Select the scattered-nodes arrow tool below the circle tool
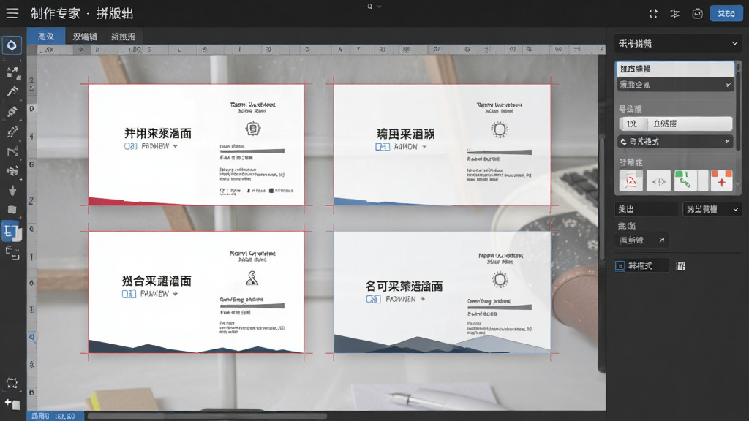The width and height of the screenshot is (749, 421). pyautogui.click(x=13, y=72)
